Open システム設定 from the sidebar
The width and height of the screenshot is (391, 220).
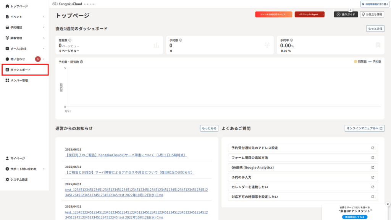(19, 180)
